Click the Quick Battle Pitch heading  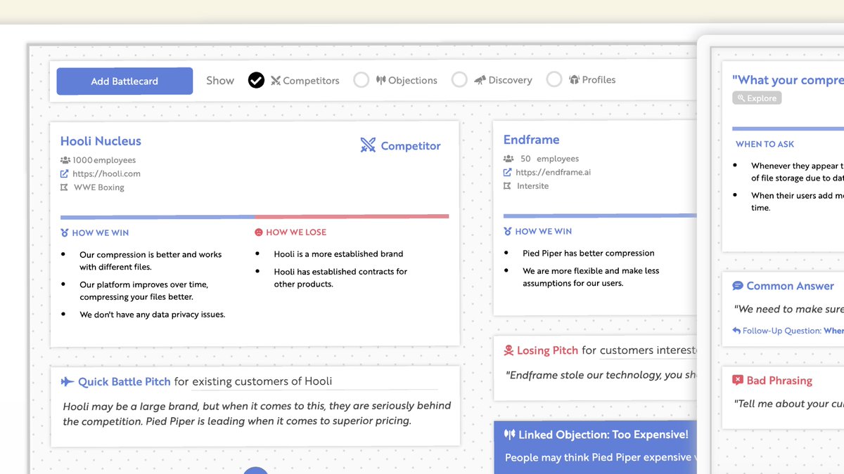[x=124, y=382]
